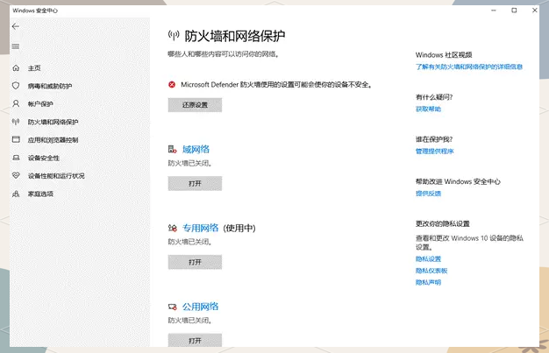Click the laptop icon for 设备安全性
Viewport: 549px width, 353px height.
(x=16, y=158)
